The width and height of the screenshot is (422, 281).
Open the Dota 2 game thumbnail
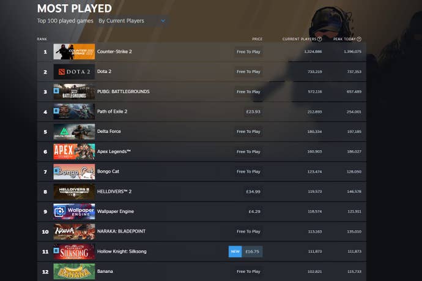coord(74,72)
